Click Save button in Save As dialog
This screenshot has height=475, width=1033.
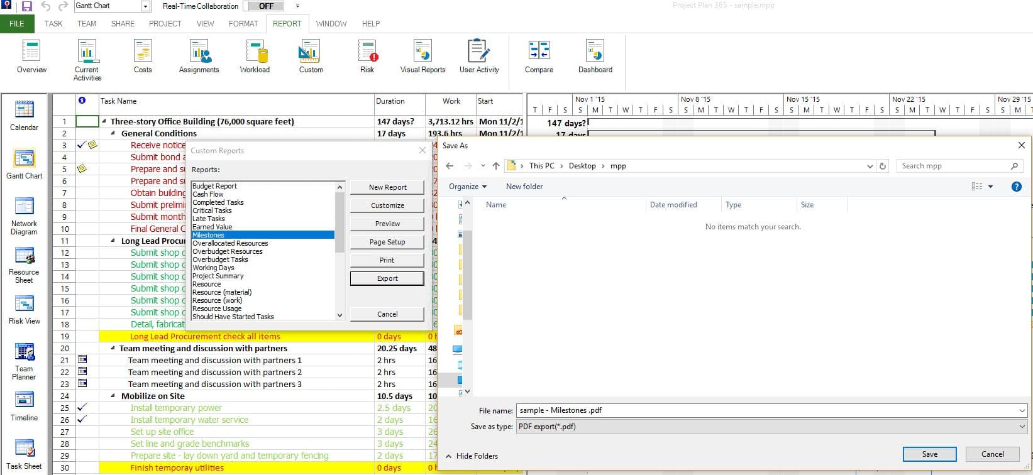929,454
